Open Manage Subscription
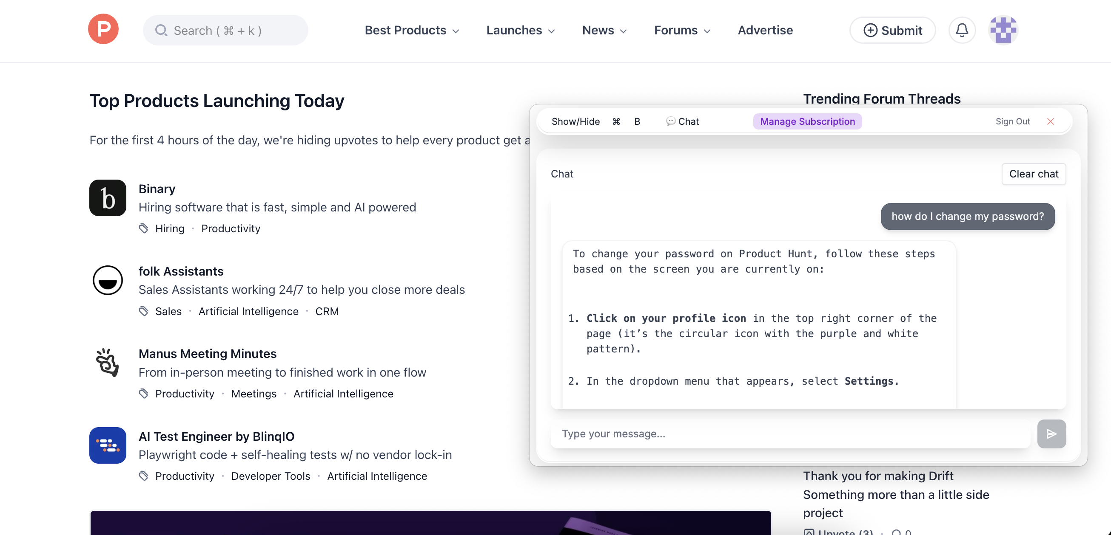 click(x=807, y=121)
